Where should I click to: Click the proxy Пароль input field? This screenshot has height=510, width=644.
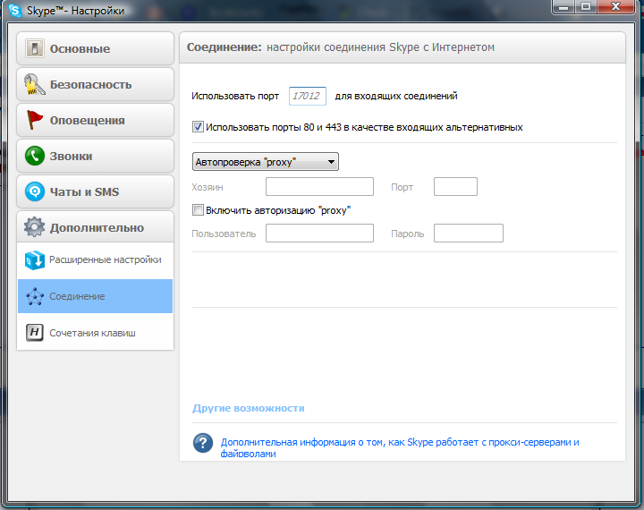468,234
